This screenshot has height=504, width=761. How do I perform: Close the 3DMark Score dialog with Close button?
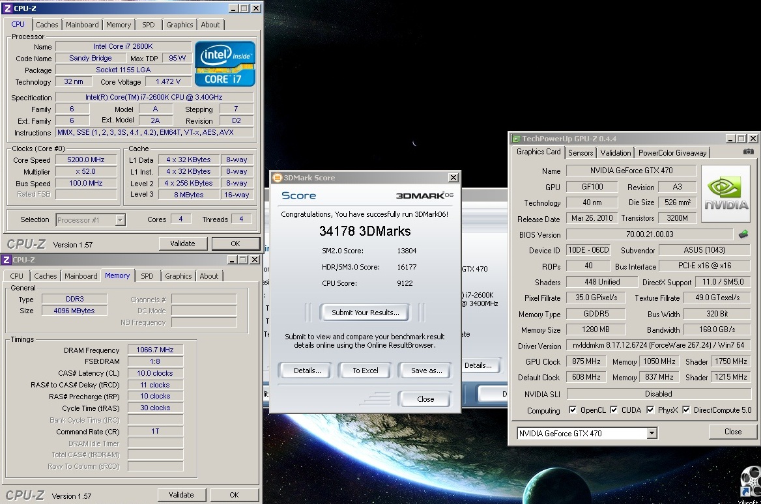425,399
